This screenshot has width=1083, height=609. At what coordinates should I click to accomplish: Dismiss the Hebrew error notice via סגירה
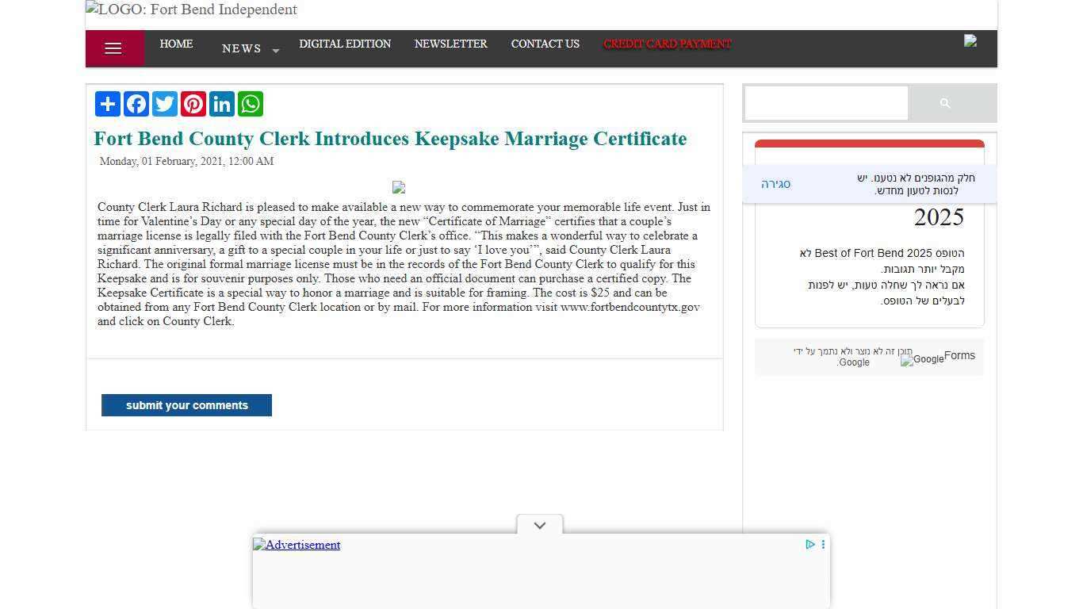[x=775, y=183]
